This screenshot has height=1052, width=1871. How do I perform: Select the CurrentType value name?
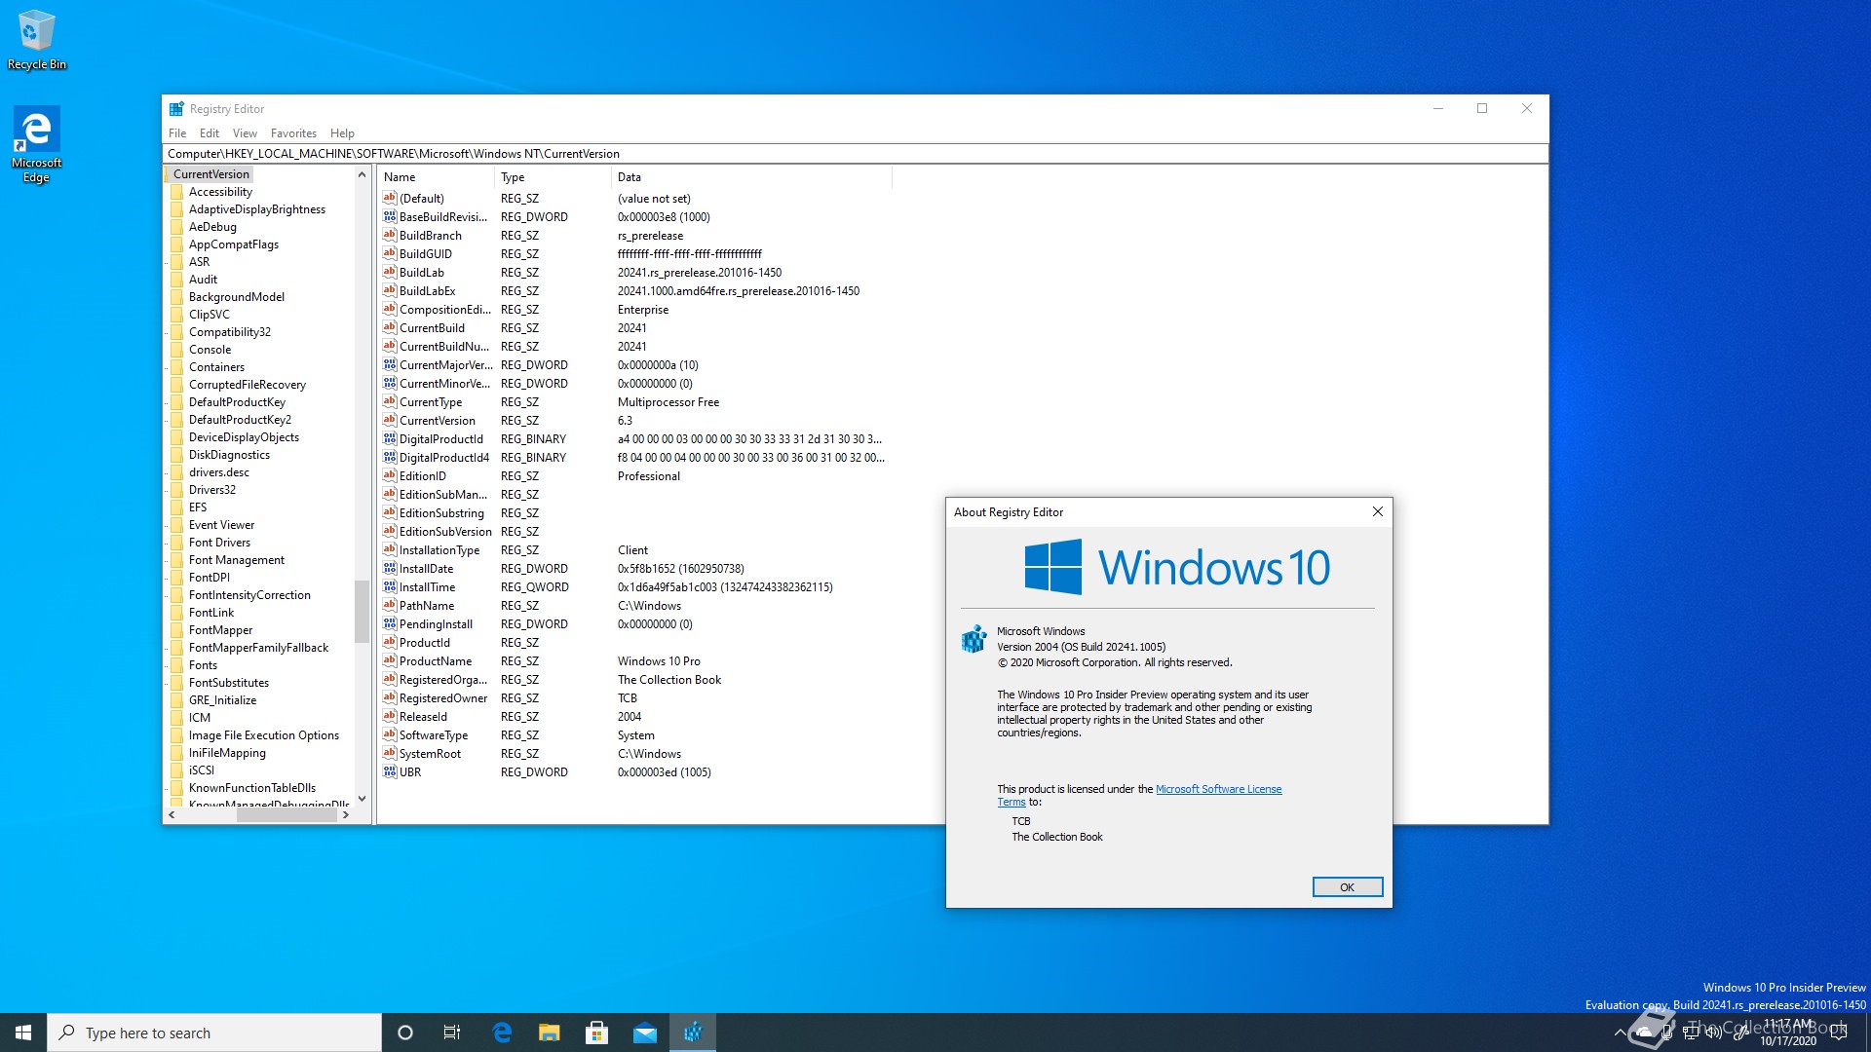pyautogui.click(x=431, y=401)
